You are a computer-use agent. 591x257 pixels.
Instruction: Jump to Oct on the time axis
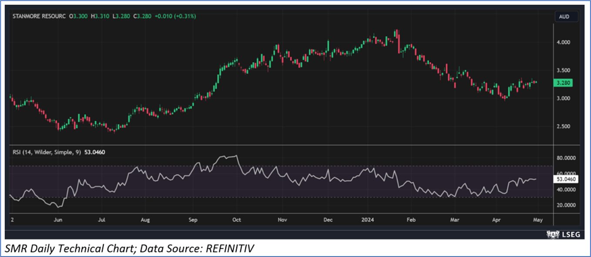point(236,220)
